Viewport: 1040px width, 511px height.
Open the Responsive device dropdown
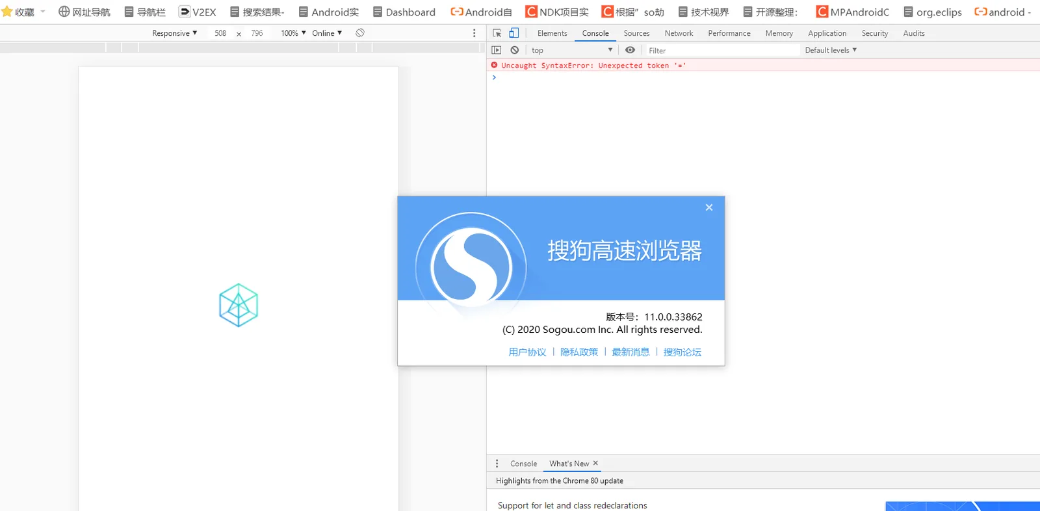pos(174,33)
